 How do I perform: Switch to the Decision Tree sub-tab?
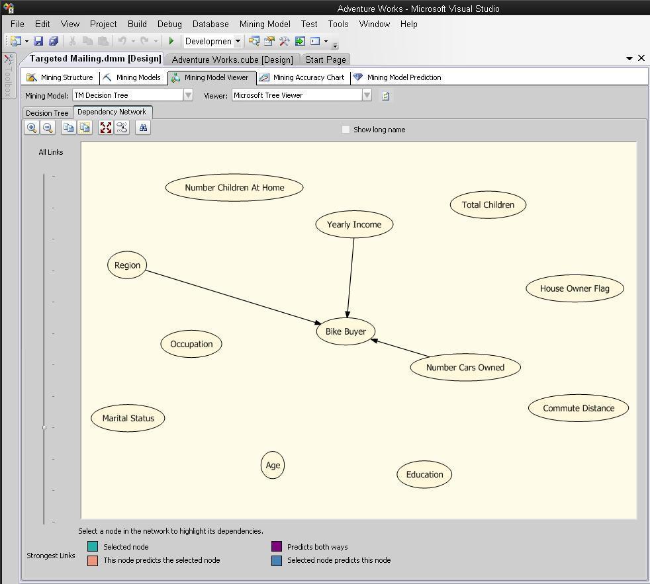click(47, 113)
